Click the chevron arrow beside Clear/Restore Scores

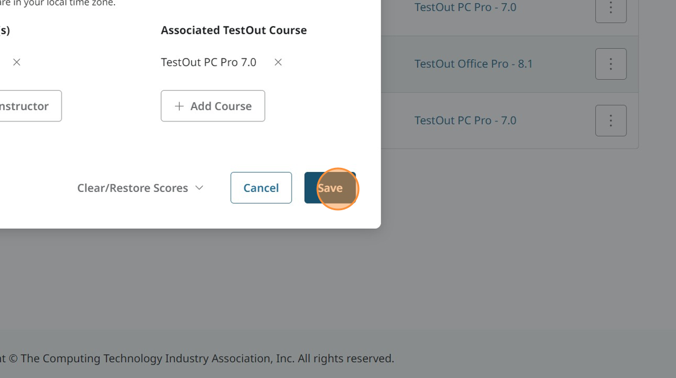pos(199,188)
